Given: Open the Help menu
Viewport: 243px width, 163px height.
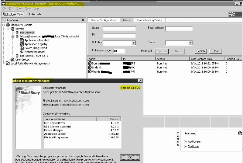Looking at the screenshot, I should coord(36,8).
